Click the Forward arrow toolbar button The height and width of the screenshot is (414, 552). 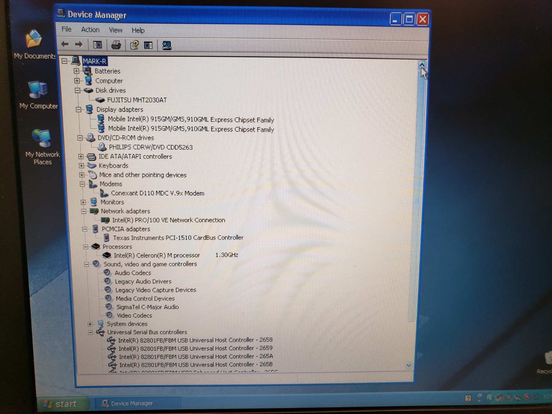[x=79, y=45]
